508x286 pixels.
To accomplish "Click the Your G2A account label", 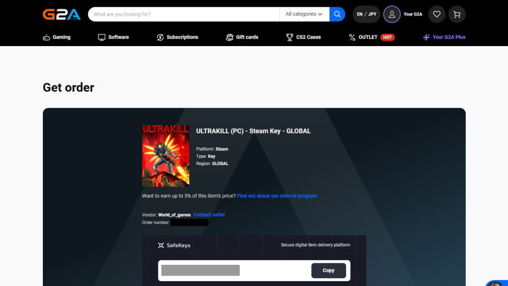I will [x=413, y=14].
